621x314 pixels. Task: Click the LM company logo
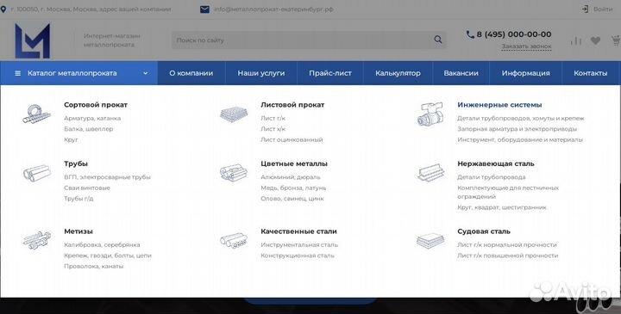click(x=33, y=40)
